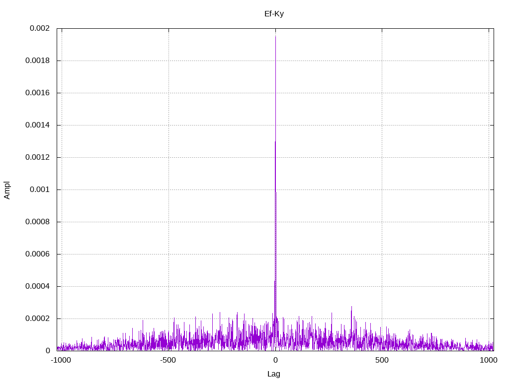Viewport: 509px width, 381px height.
Task: Click the y-axis tick label 0.0016
Action: (37, 93)
